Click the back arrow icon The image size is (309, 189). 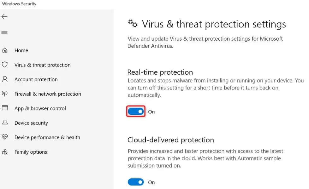coord(4,17)
